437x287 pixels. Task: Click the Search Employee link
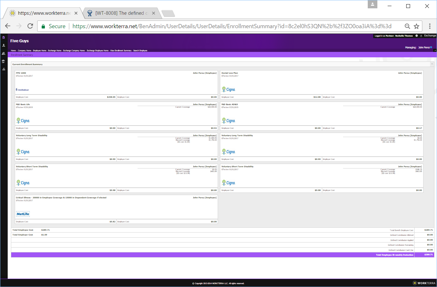tap(140, 51)
